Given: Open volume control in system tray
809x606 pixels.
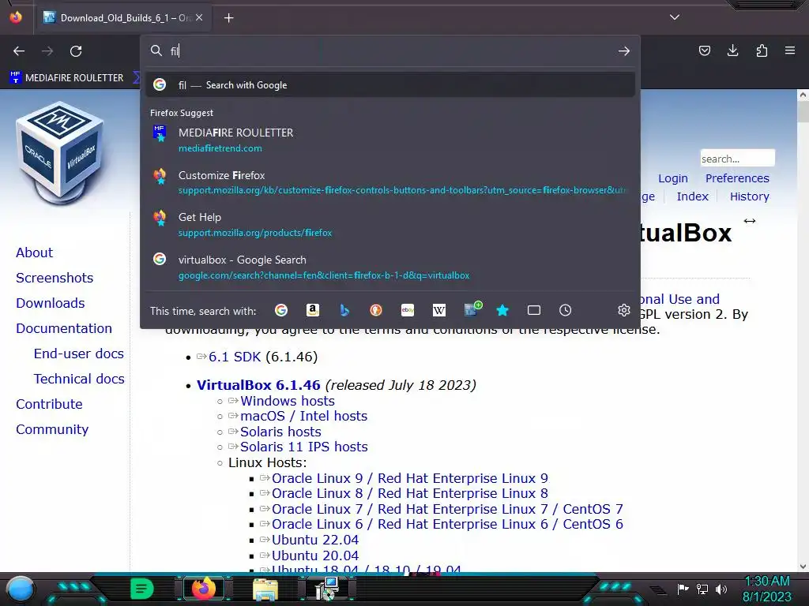Looking at the screenshot, I should point(721,589).
